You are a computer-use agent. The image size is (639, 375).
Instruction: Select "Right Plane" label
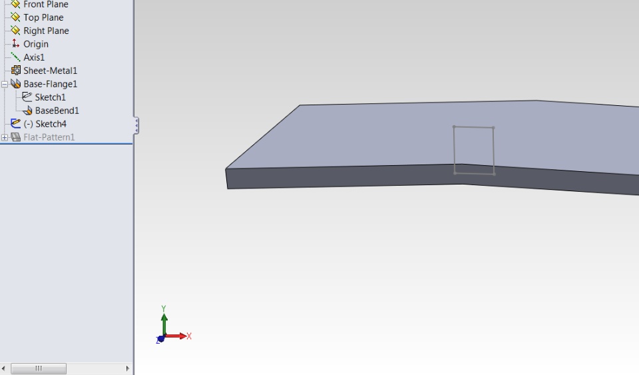(x=46, y=31)
